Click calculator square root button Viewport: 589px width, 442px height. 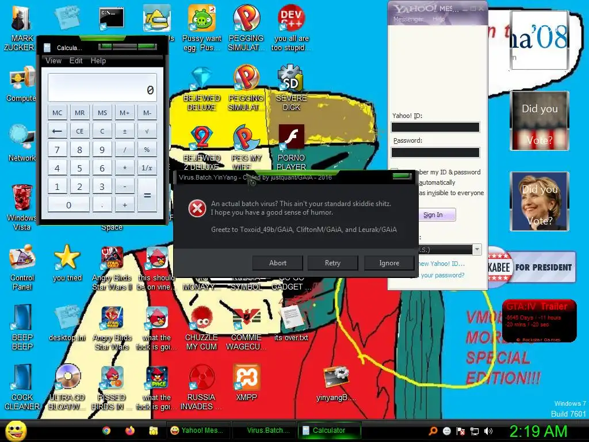point(147,131)
